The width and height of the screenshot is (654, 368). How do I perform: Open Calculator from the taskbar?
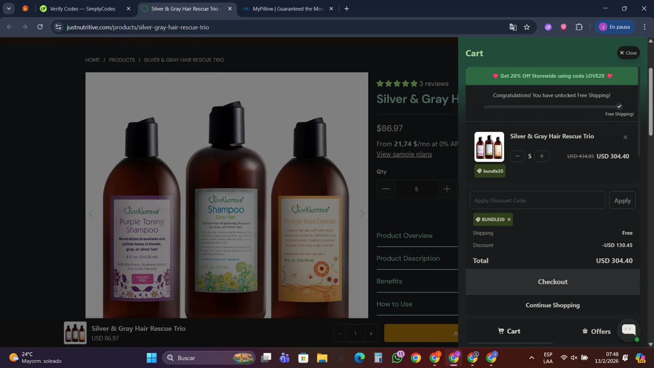pos(378,358)
